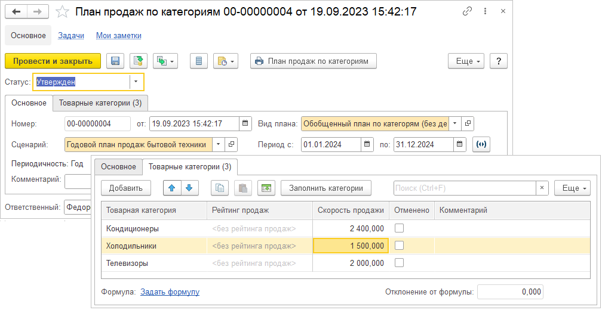The height and width of the screenshot is (310, 602).
Task: Click the Задать формулу link
Action: (x=170, y=292)
